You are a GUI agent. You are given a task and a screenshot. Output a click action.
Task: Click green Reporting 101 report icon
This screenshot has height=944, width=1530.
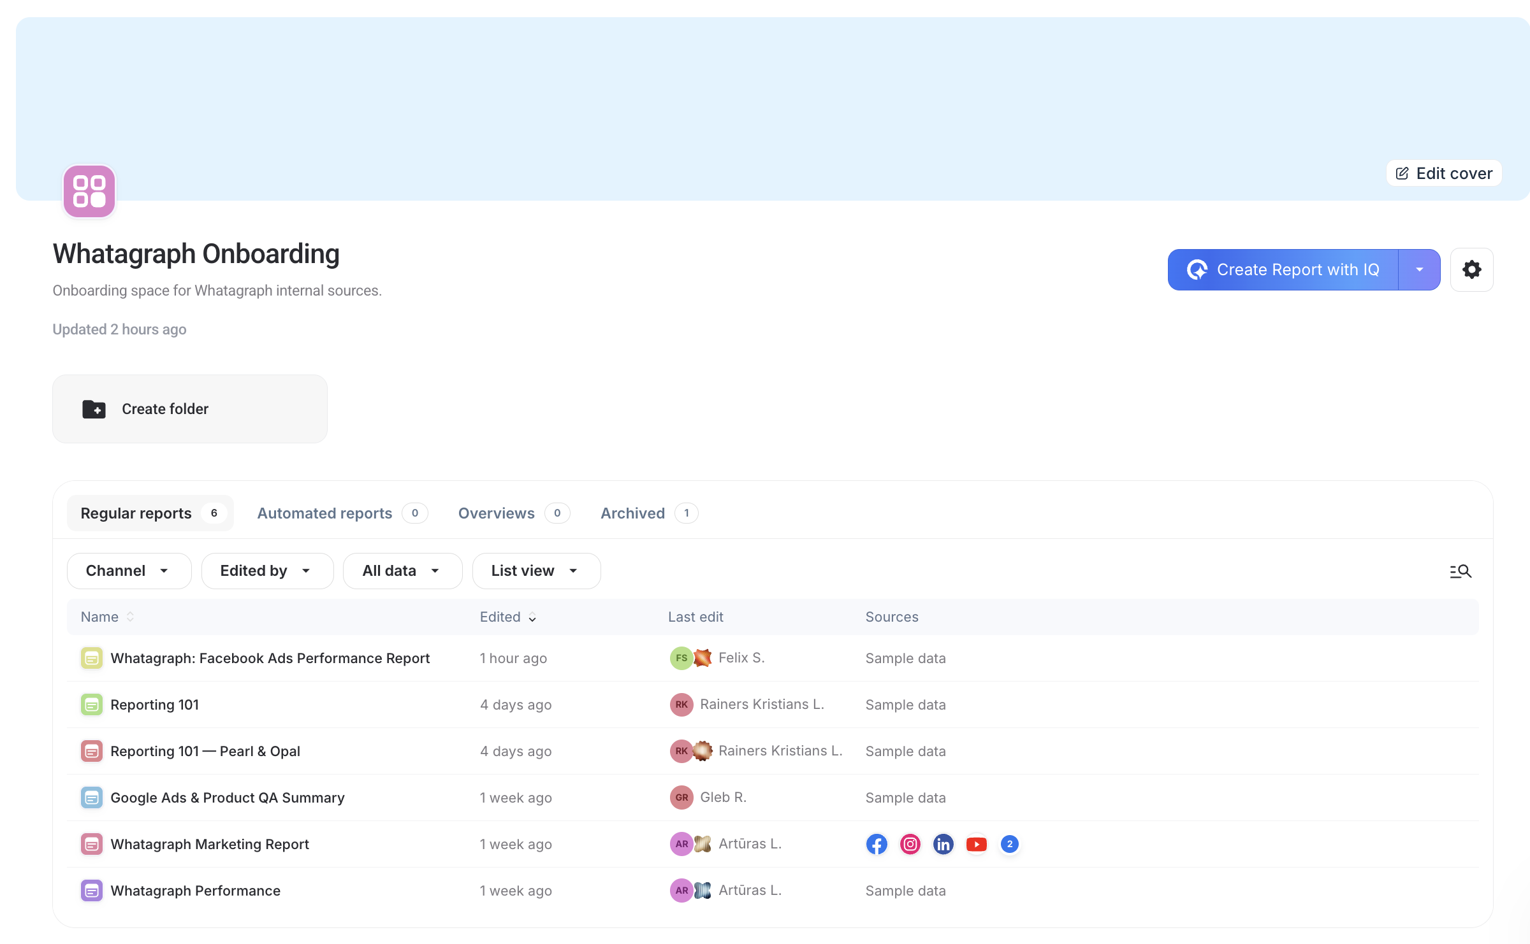pyautogui.click(x=92, y=704)
